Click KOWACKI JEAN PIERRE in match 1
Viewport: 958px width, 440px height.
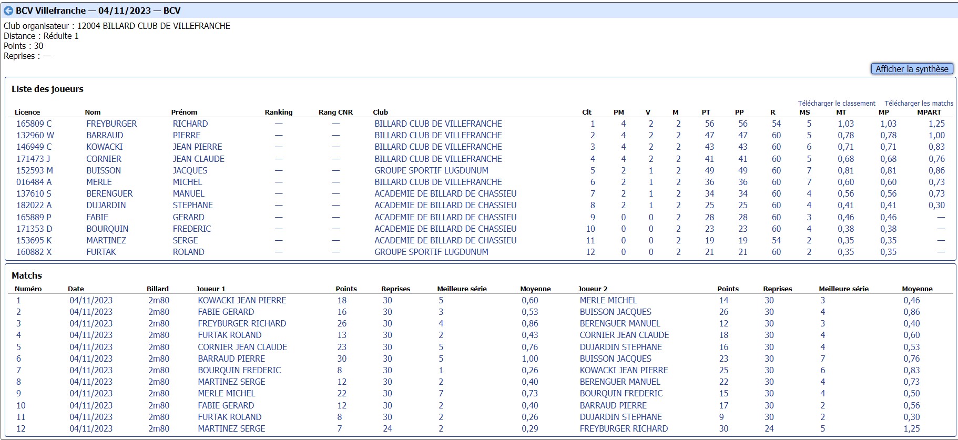pyautogui.click(x=242, y=300)
